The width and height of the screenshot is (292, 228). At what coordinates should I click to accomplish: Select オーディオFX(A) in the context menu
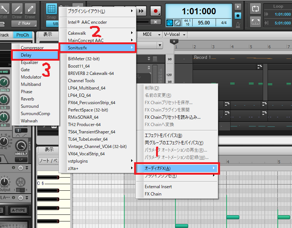pyautogui.click(x=177, y=168)
